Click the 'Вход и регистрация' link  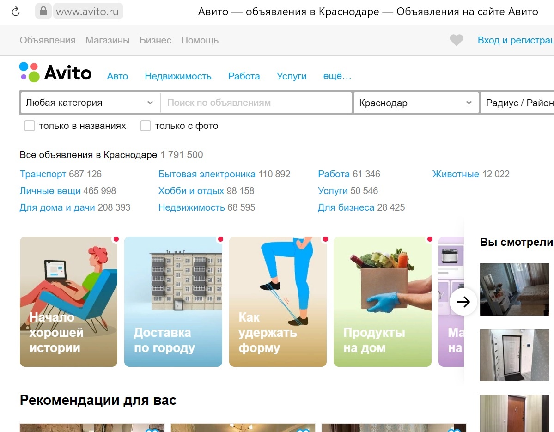tap(516, 40)
